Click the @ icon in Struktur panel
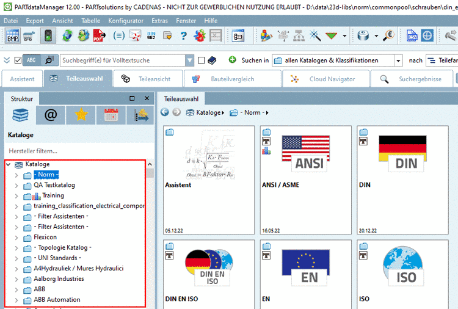The width and height of the screenshot is (458, 309). [51, 115]
